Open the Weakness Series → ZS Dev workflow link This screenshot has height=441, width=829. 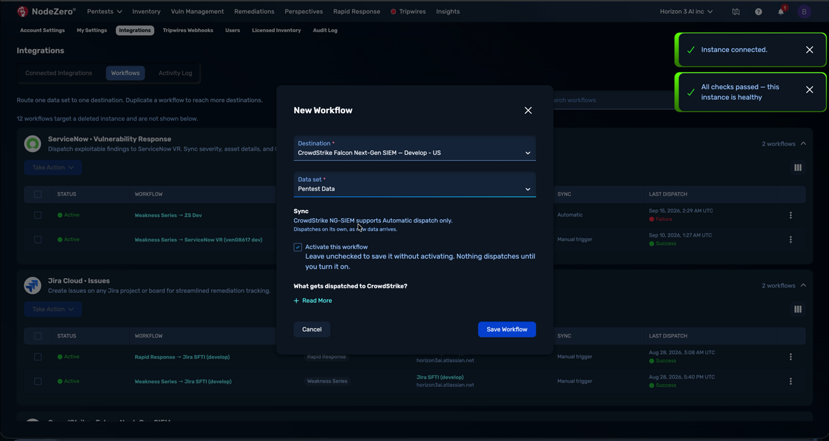(x=168, y=215)
